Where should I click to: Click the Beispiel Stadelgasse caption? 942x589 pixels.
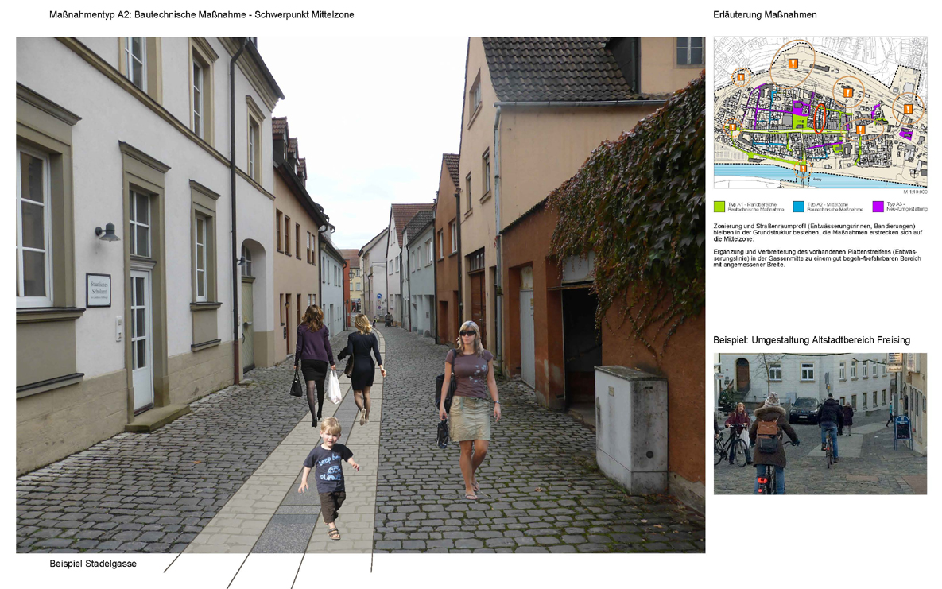(x=93, y=564)
